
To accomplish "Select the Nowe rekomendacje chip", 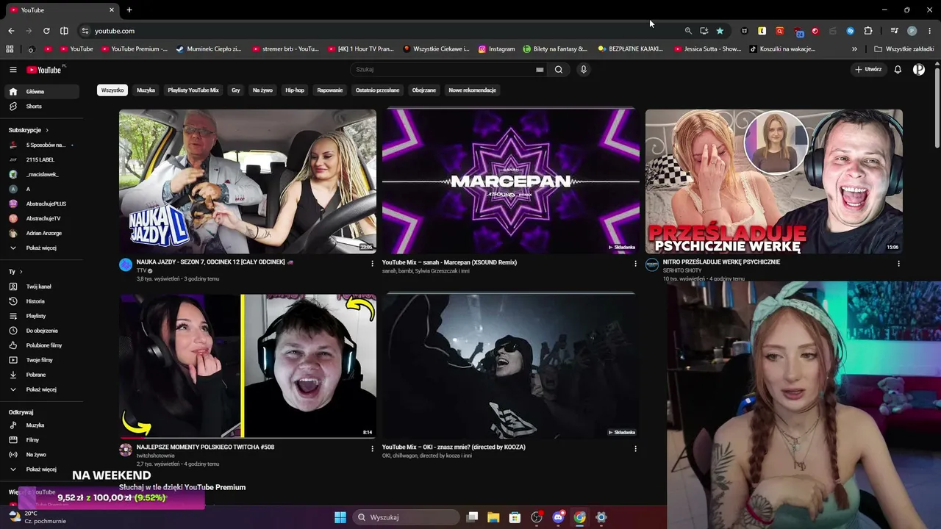I will 473,90.
